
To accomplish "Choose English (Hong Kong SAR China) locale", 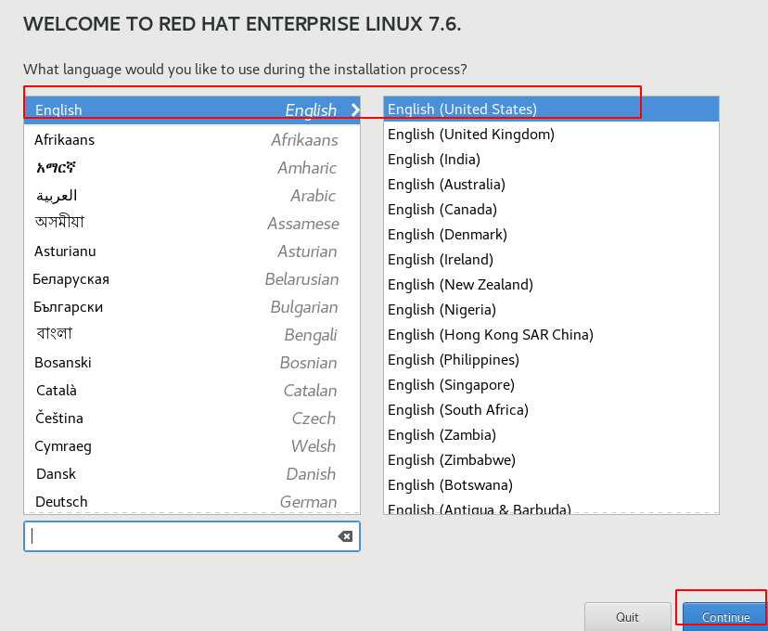I will click(x=552, y=335).
